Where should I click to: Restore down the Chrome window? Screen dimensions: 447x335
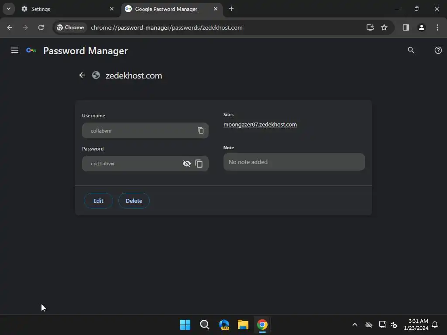tap(417, 9)
